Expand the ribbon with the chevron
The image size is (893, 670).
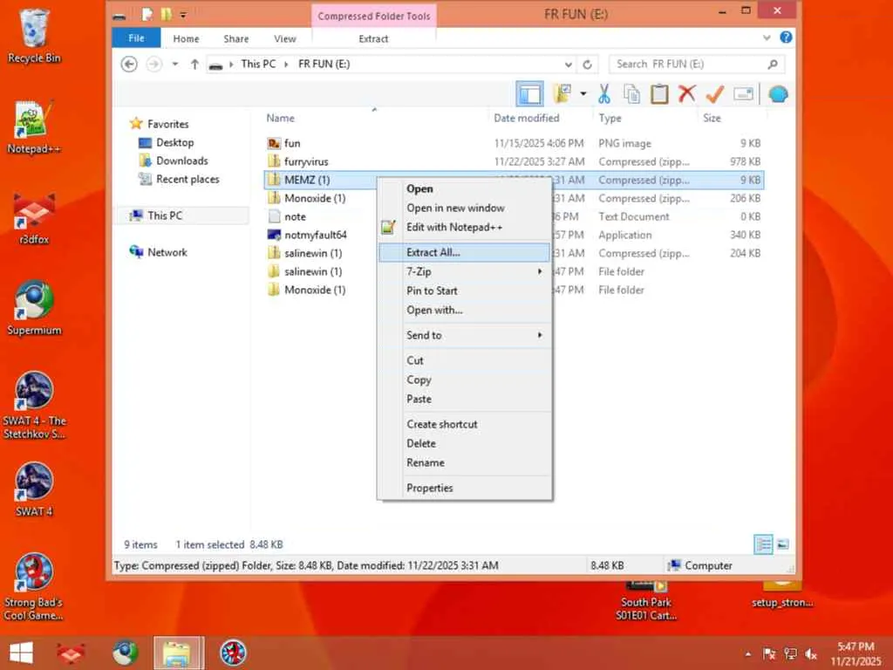(x=767, y=38)
